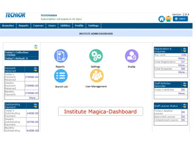This screenshot has height=145, width=193.
Task: Click Weekly Payment Received value 278980.00
Action: click(x=32, y=86)
